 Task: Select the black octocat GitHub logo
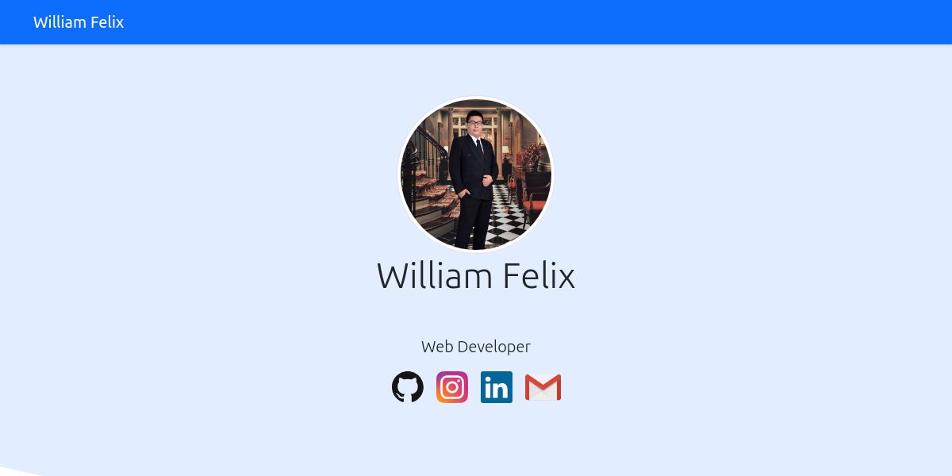[408, 387]
